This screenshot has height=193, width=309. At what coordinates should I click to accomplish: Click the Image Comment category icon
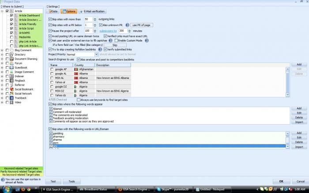click(11, 72)
